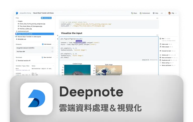
Task: Click the New terminal button
Action: coord(46,57)
